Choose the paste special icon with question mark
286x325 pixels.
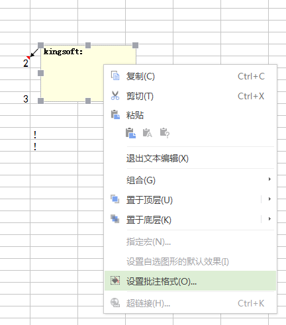tap(165, 133)
